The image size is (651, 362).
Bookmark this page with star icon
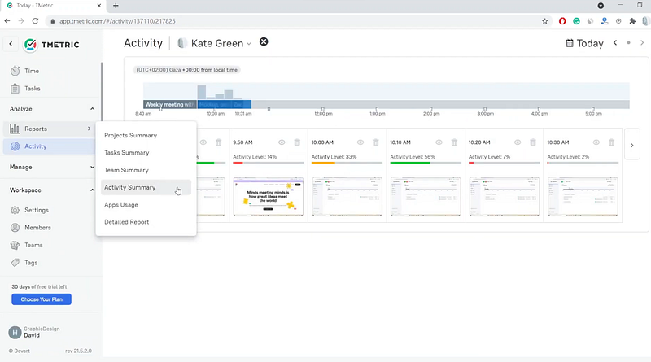[544, 21]
